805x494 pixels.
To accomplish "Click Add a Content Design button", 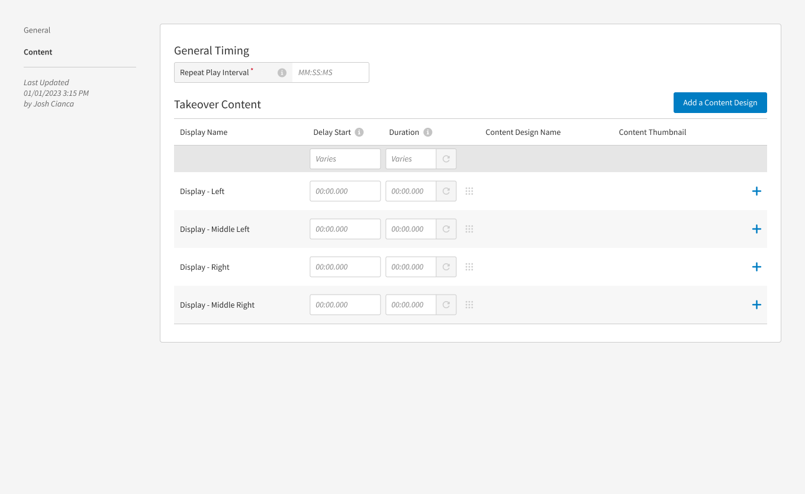I will [x=720, y=102].
